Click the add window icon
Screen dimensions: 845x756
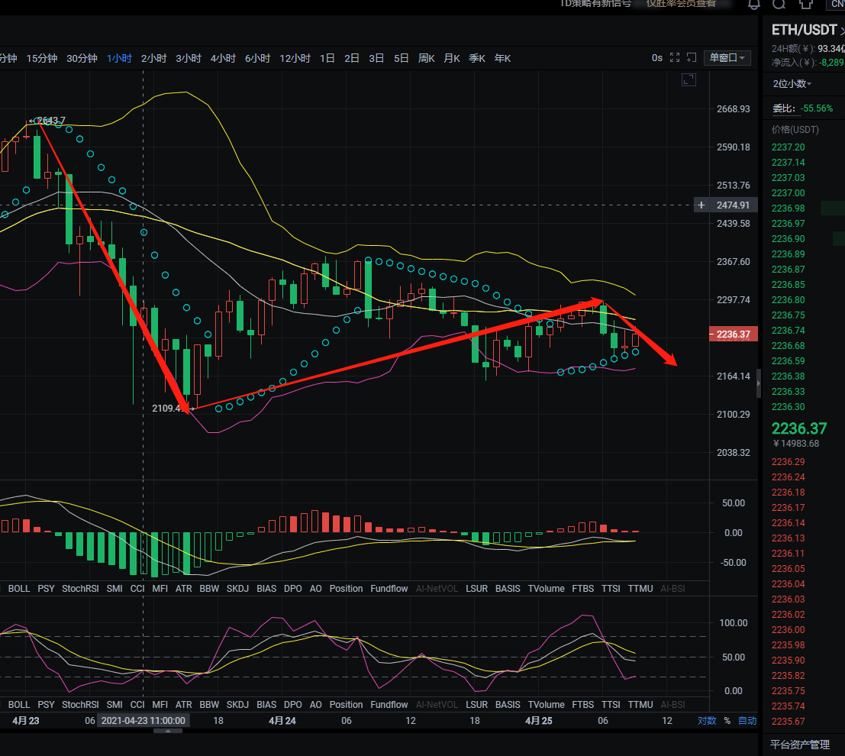tap(692, 58)
